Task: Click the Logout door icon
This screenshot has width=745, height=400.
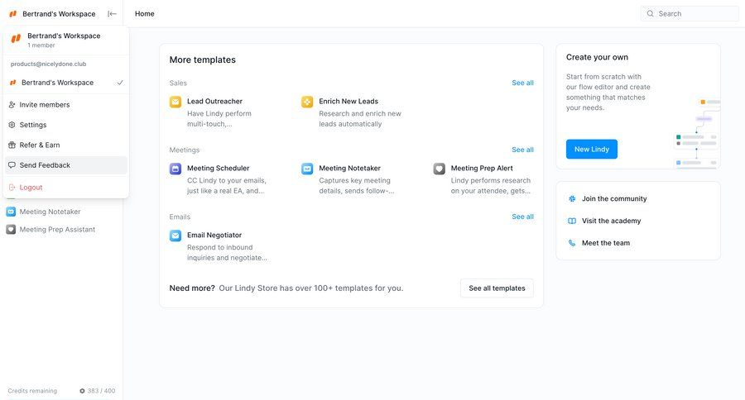Action: pos(12,188)
